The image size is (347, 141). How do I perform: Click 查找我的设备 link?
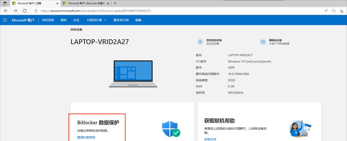point(214,40)
